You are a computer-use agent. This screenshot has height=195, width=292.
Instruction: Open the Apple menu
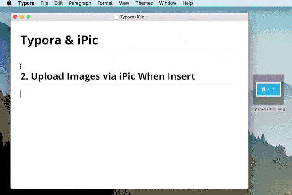(x=9, y=3)
